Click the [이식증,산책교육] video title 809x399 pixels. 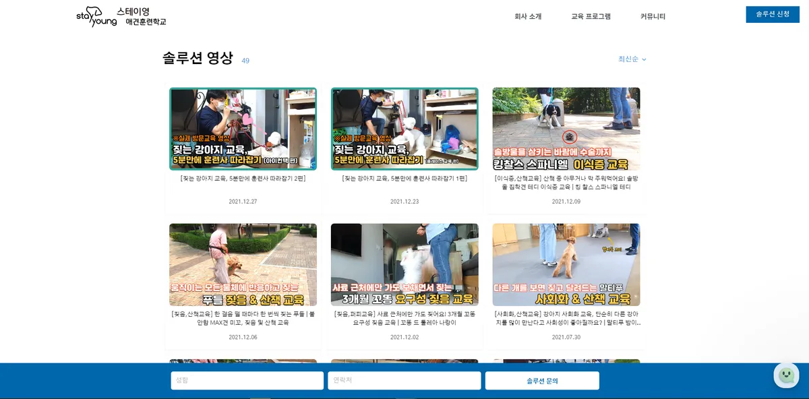(x=566, y=183)
